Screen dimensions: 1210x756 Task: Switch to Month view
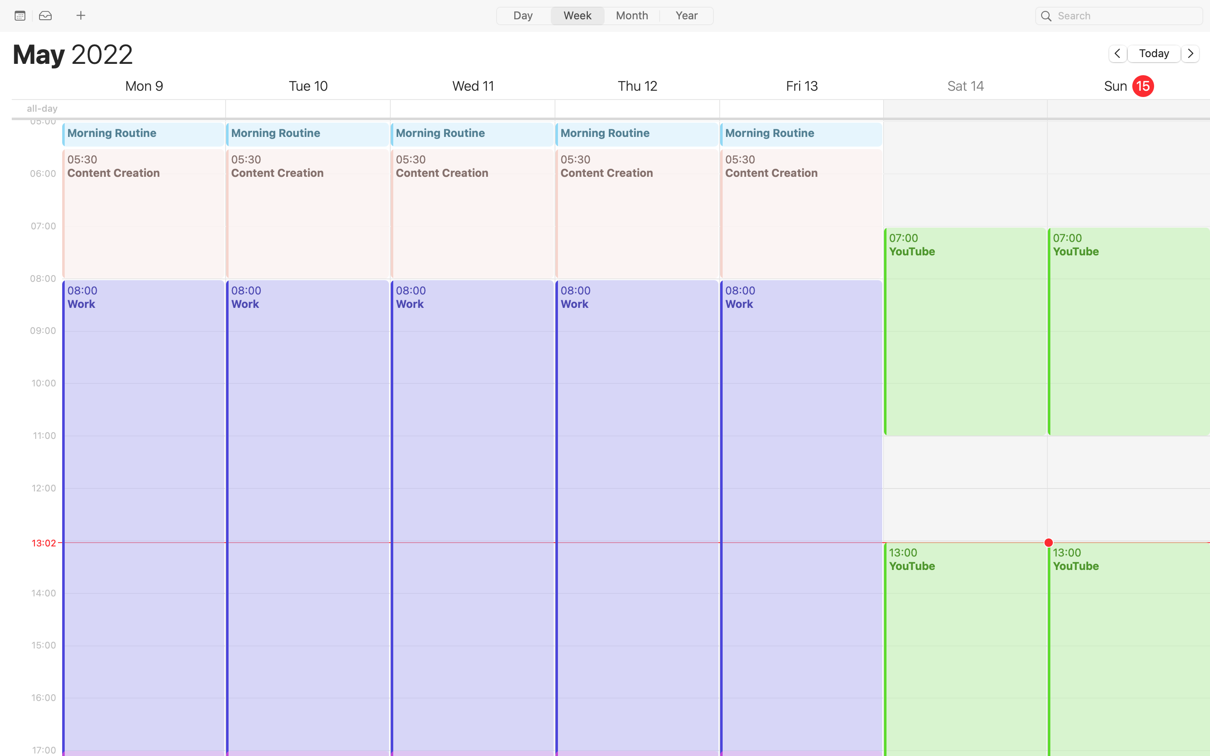click(632, 16)
